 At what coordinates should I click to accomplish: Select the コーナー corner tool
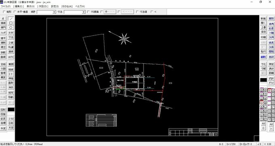(x=11, y=74)
